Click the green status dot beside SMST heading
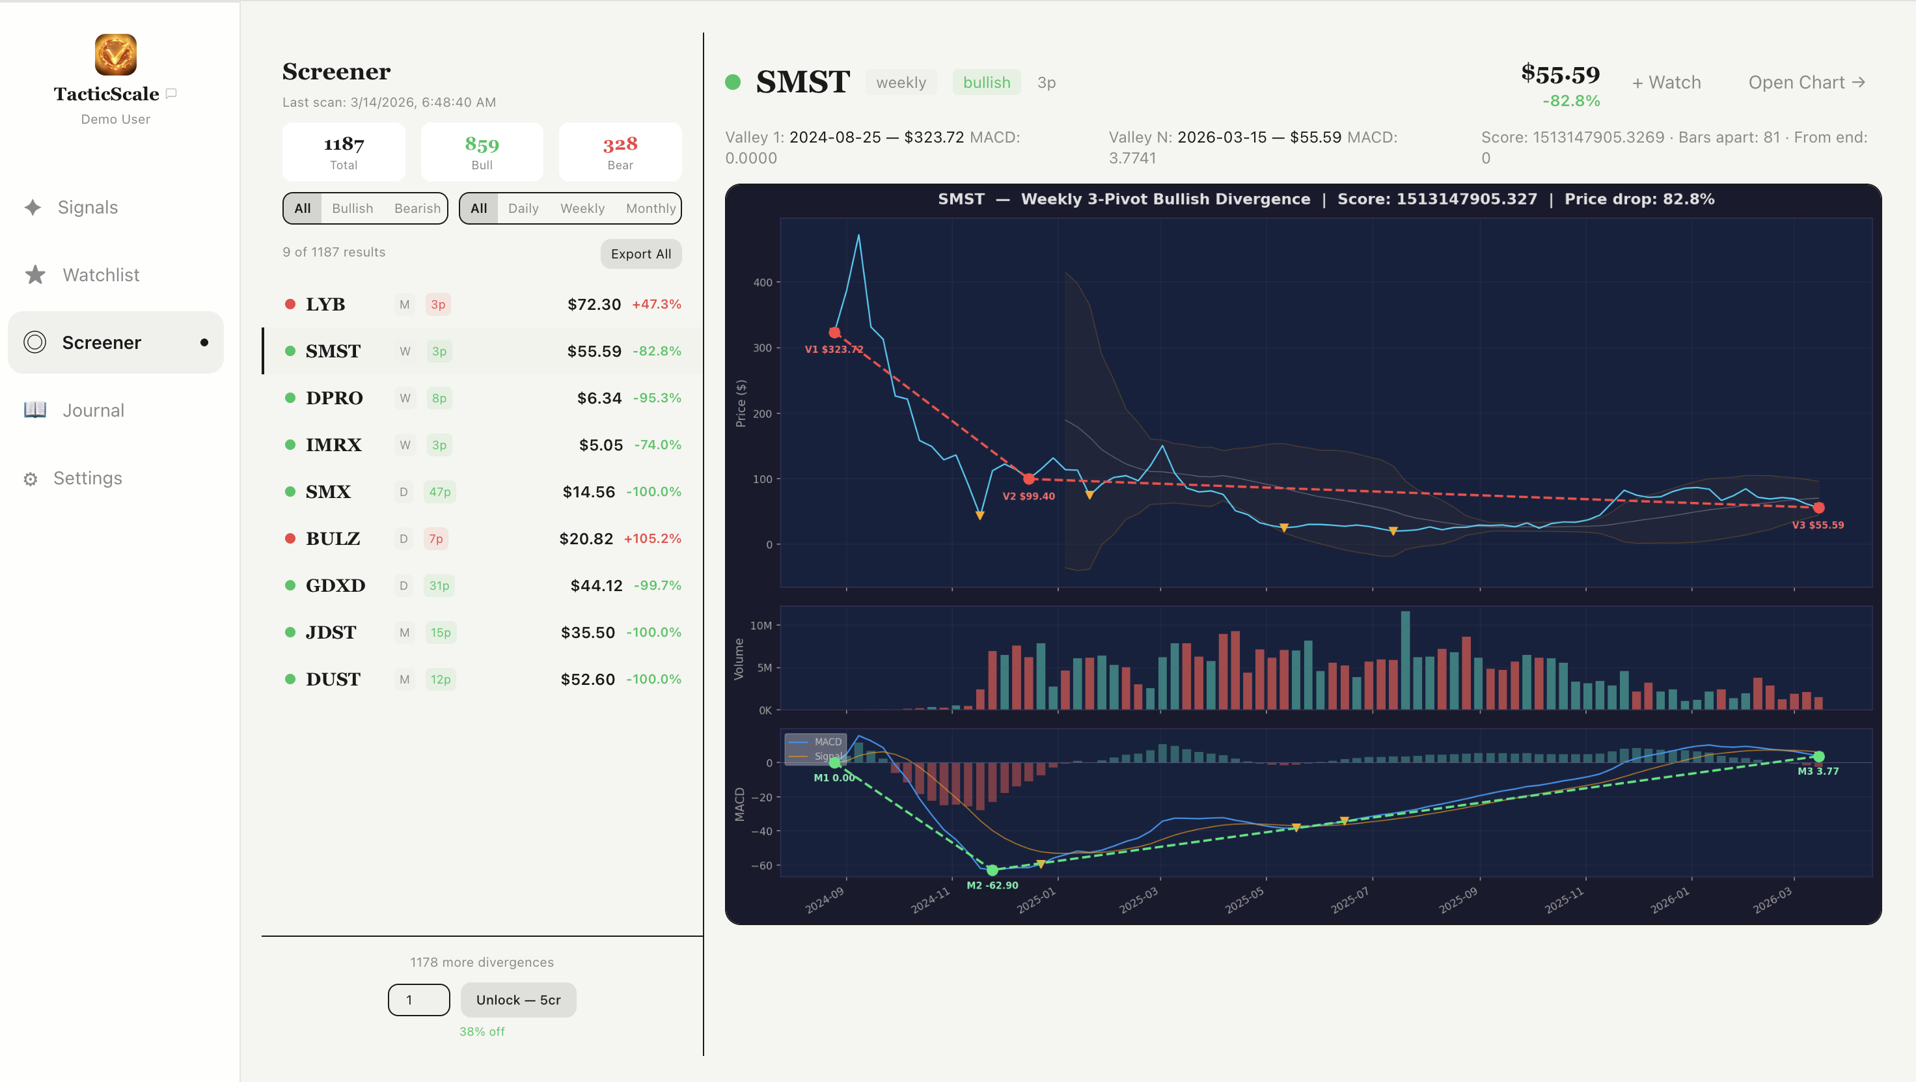This screenshot has height=1082, width=1916. (733, 82)
